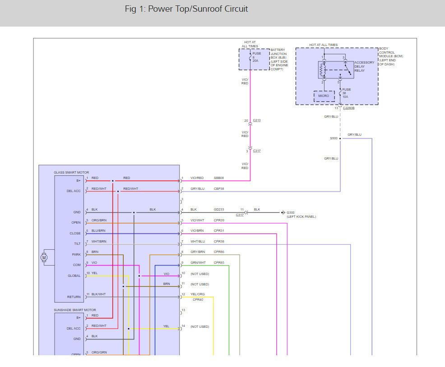
Task: Select the SUNSHADE SMART MOTOR label
Action: (x=75, y=310)
